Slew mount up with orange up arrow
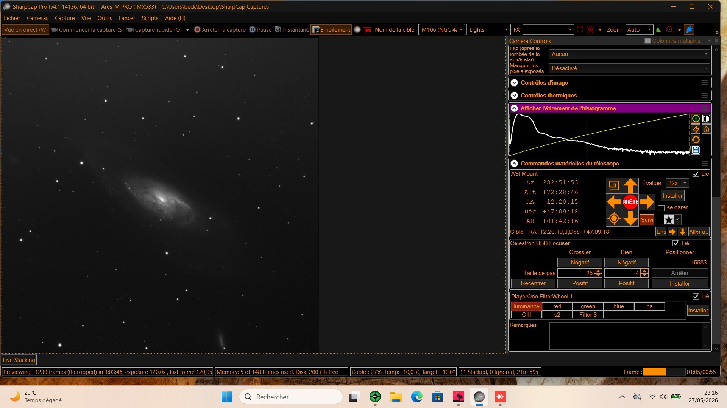 point(630,185)
